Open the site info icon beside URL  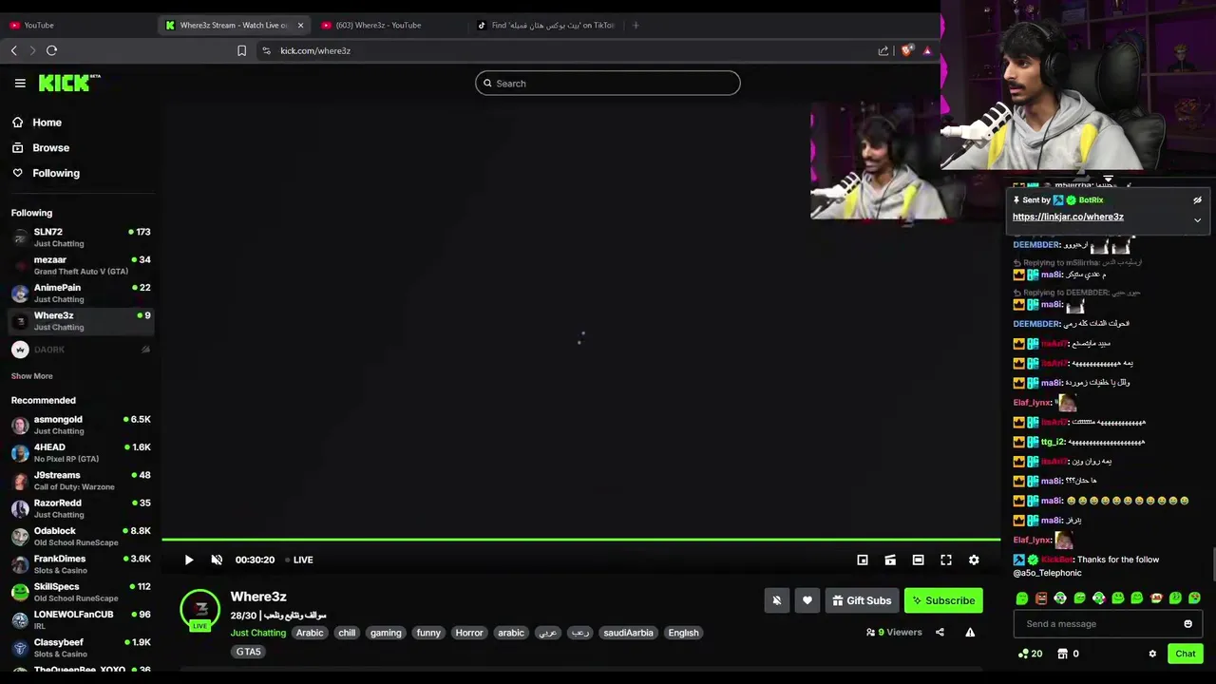266,50
